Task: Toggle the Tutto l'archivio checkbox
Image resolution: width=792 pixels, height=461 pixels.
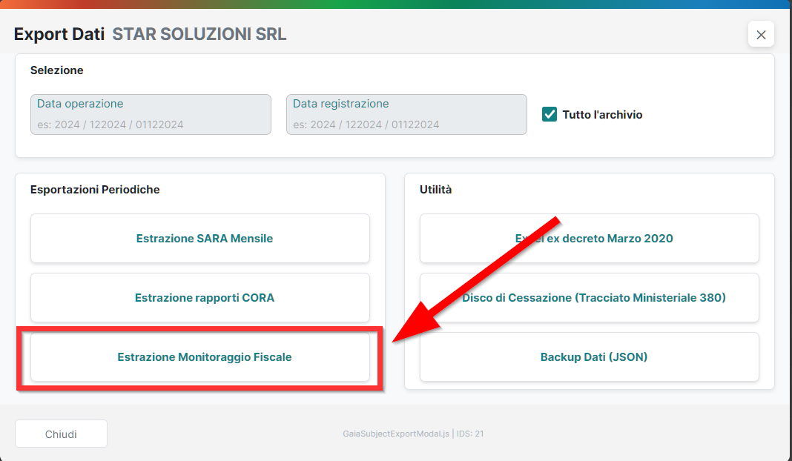Action: [x=549, y=114]
